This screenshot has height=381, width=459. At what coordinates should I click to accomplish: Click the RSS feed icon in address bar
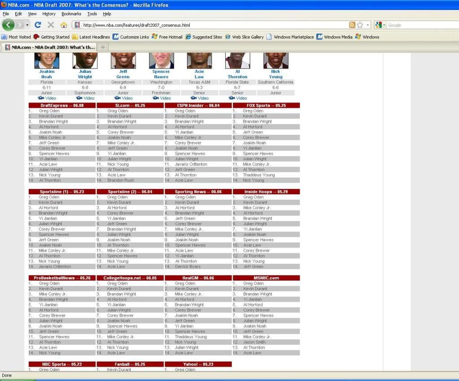(x=352, y=25)
